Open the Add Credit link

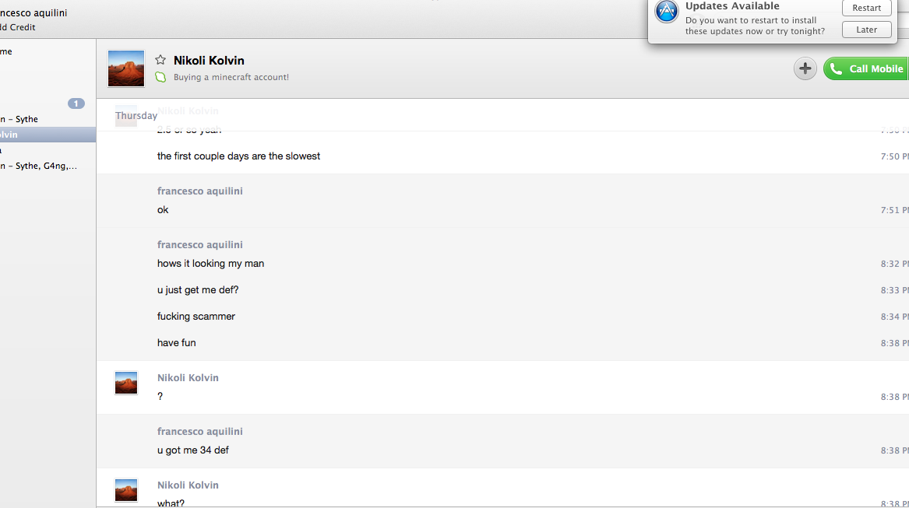point(18,27)
